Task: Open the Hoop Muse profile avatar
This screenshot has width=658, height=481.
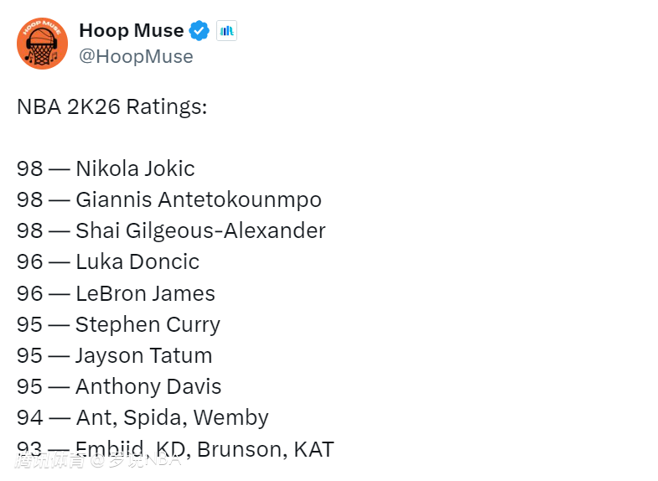Action: coord(42,43)
